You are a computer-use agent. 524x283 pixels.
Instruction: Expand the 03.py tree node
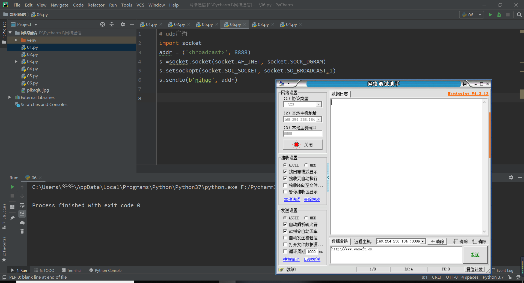tap(16, 62)
